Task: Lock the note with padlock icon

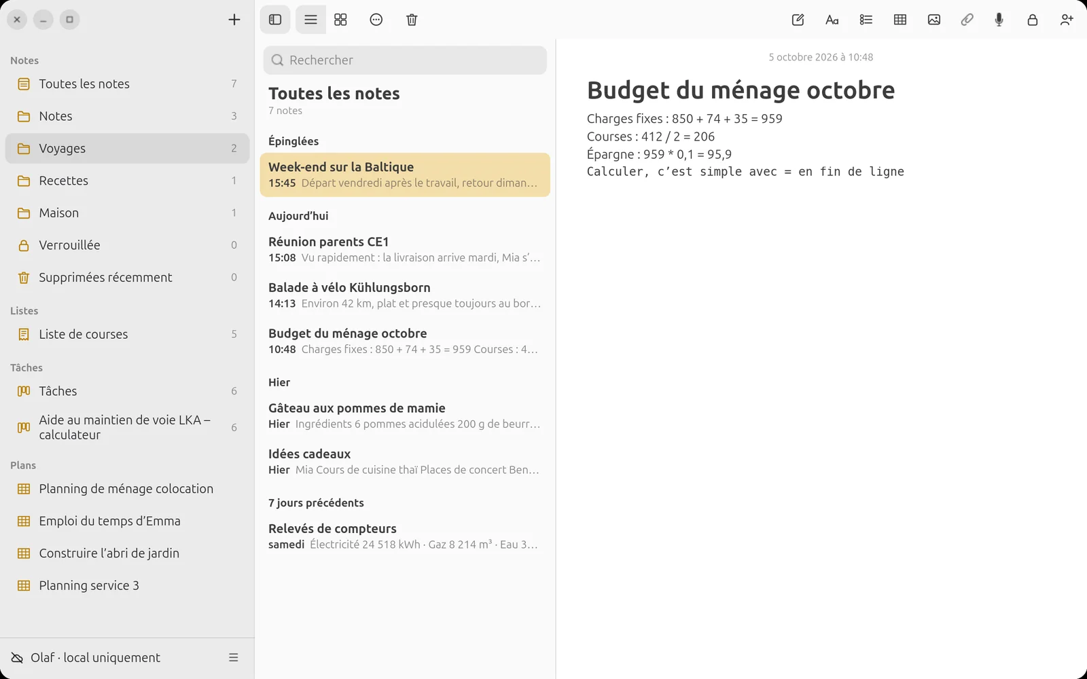Action: [x=1033, y=20]
